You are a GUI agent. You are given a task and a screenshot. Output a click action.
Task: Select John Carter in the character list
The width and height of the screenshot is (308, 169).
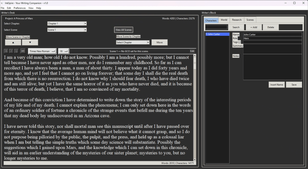coord(217,34)
